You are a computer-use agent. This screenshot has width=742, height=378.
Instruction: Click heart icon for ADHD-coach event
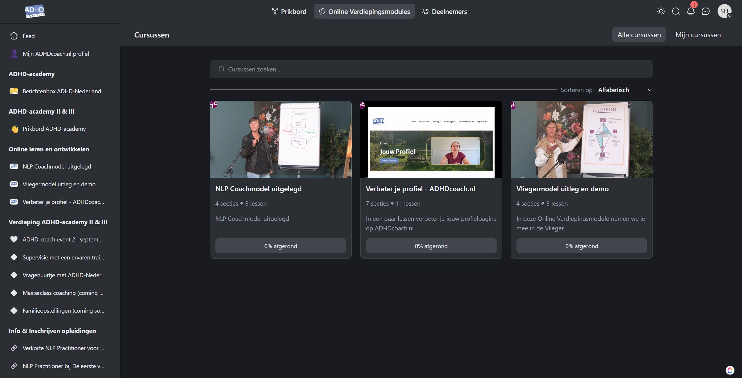tap(14, 239)
